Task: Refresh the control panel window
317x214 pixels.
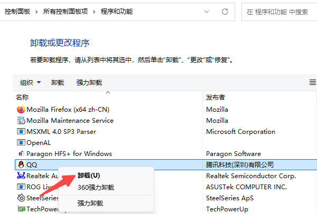Action: 225,11
